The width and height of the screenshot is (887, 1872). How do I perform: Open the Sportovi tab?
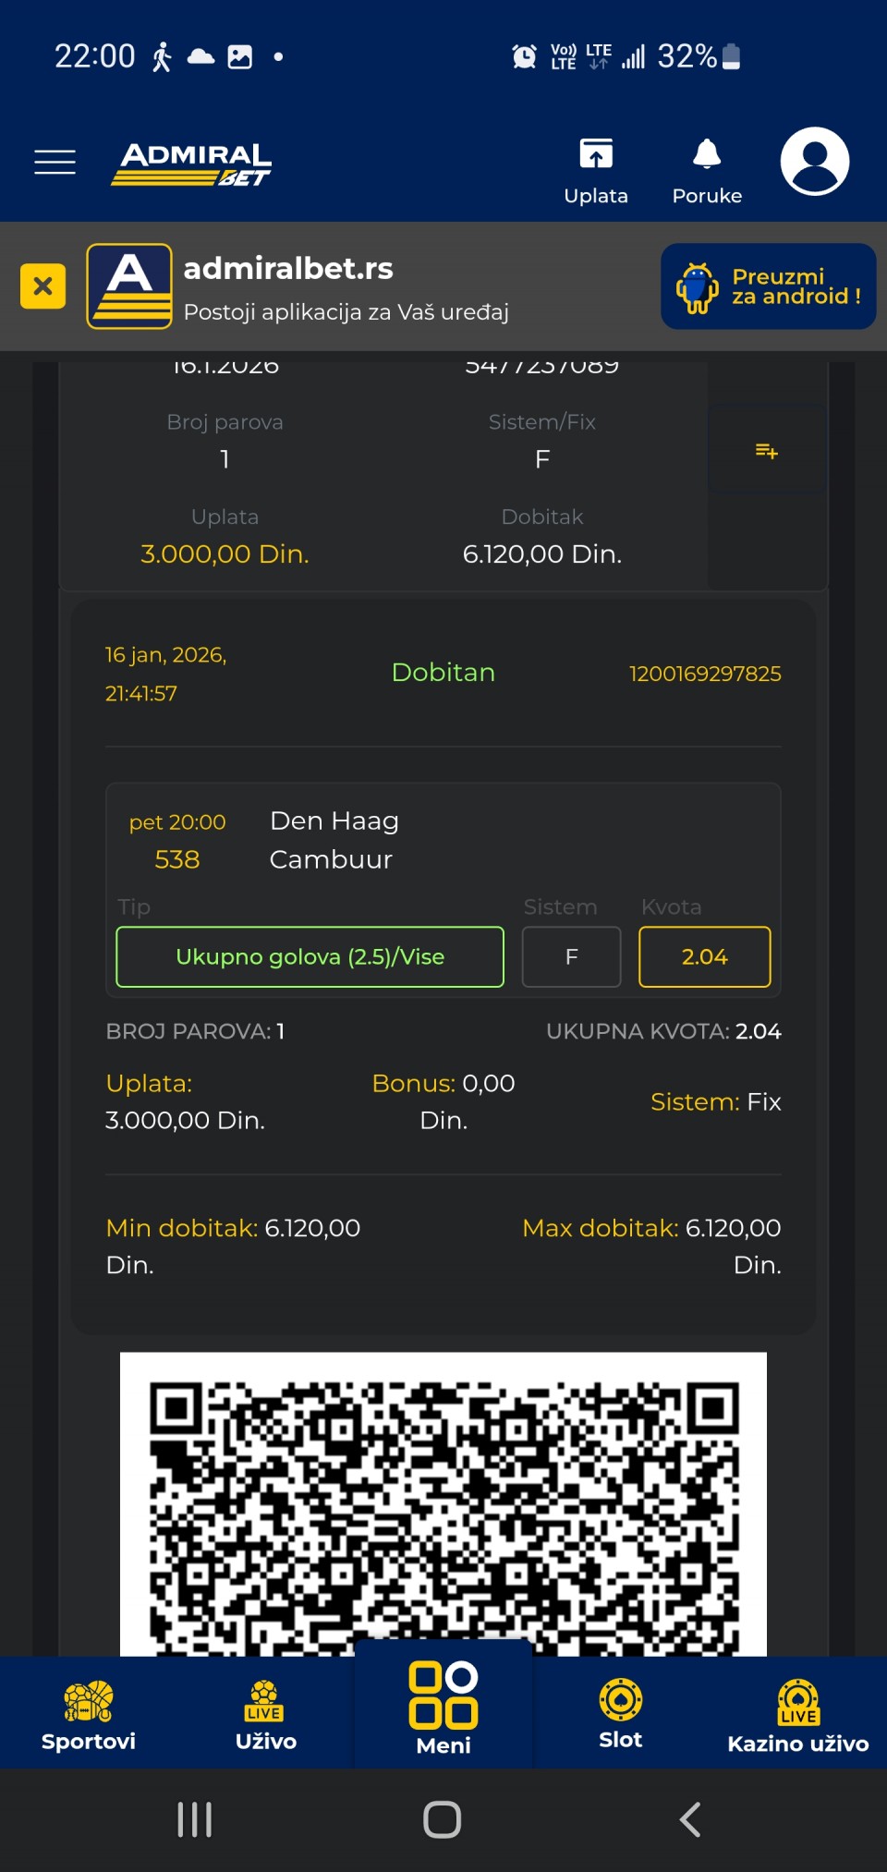click(89, 1714)
